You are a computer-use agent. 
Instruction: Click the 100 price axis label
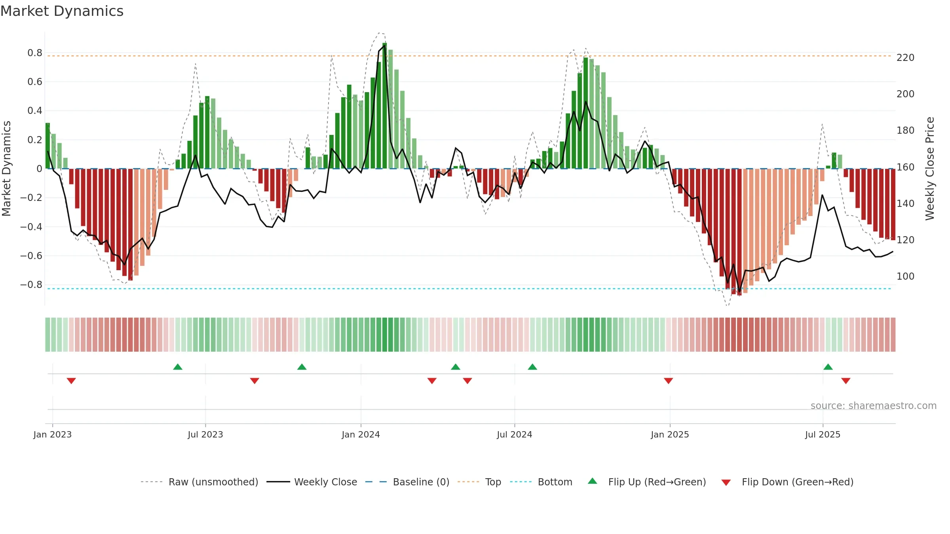(906, 276)
